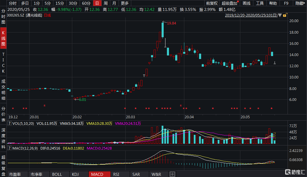
Task: Click the 幅 -9.98%(-1.37) change value
Action: [x=66, y=9]
